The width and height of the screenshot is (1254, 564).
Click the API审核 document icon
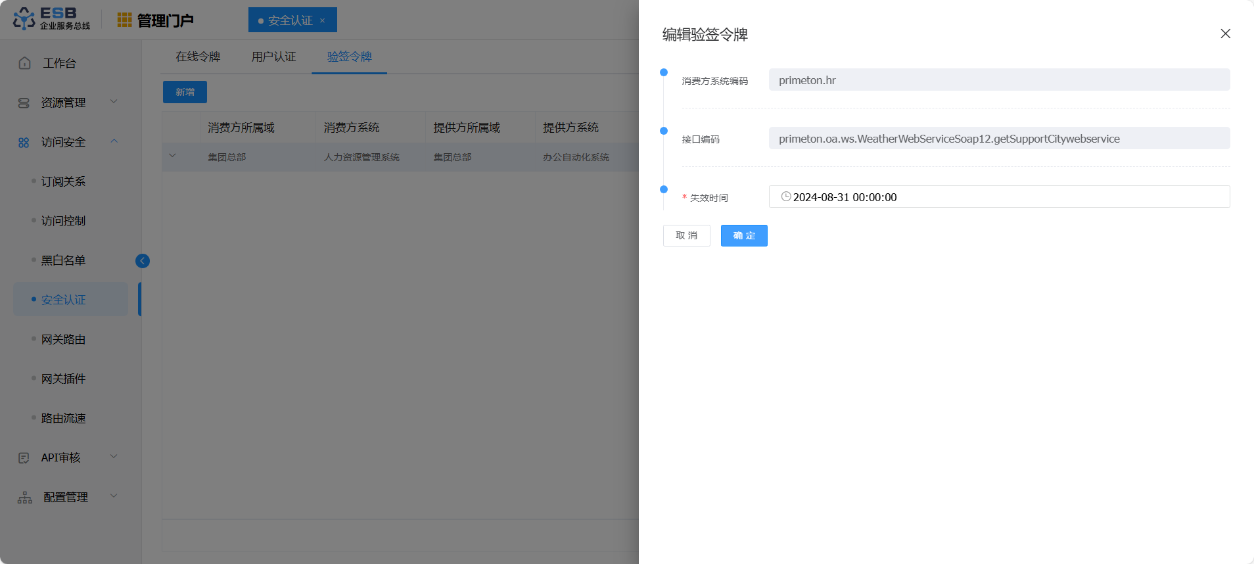(24, 458)
